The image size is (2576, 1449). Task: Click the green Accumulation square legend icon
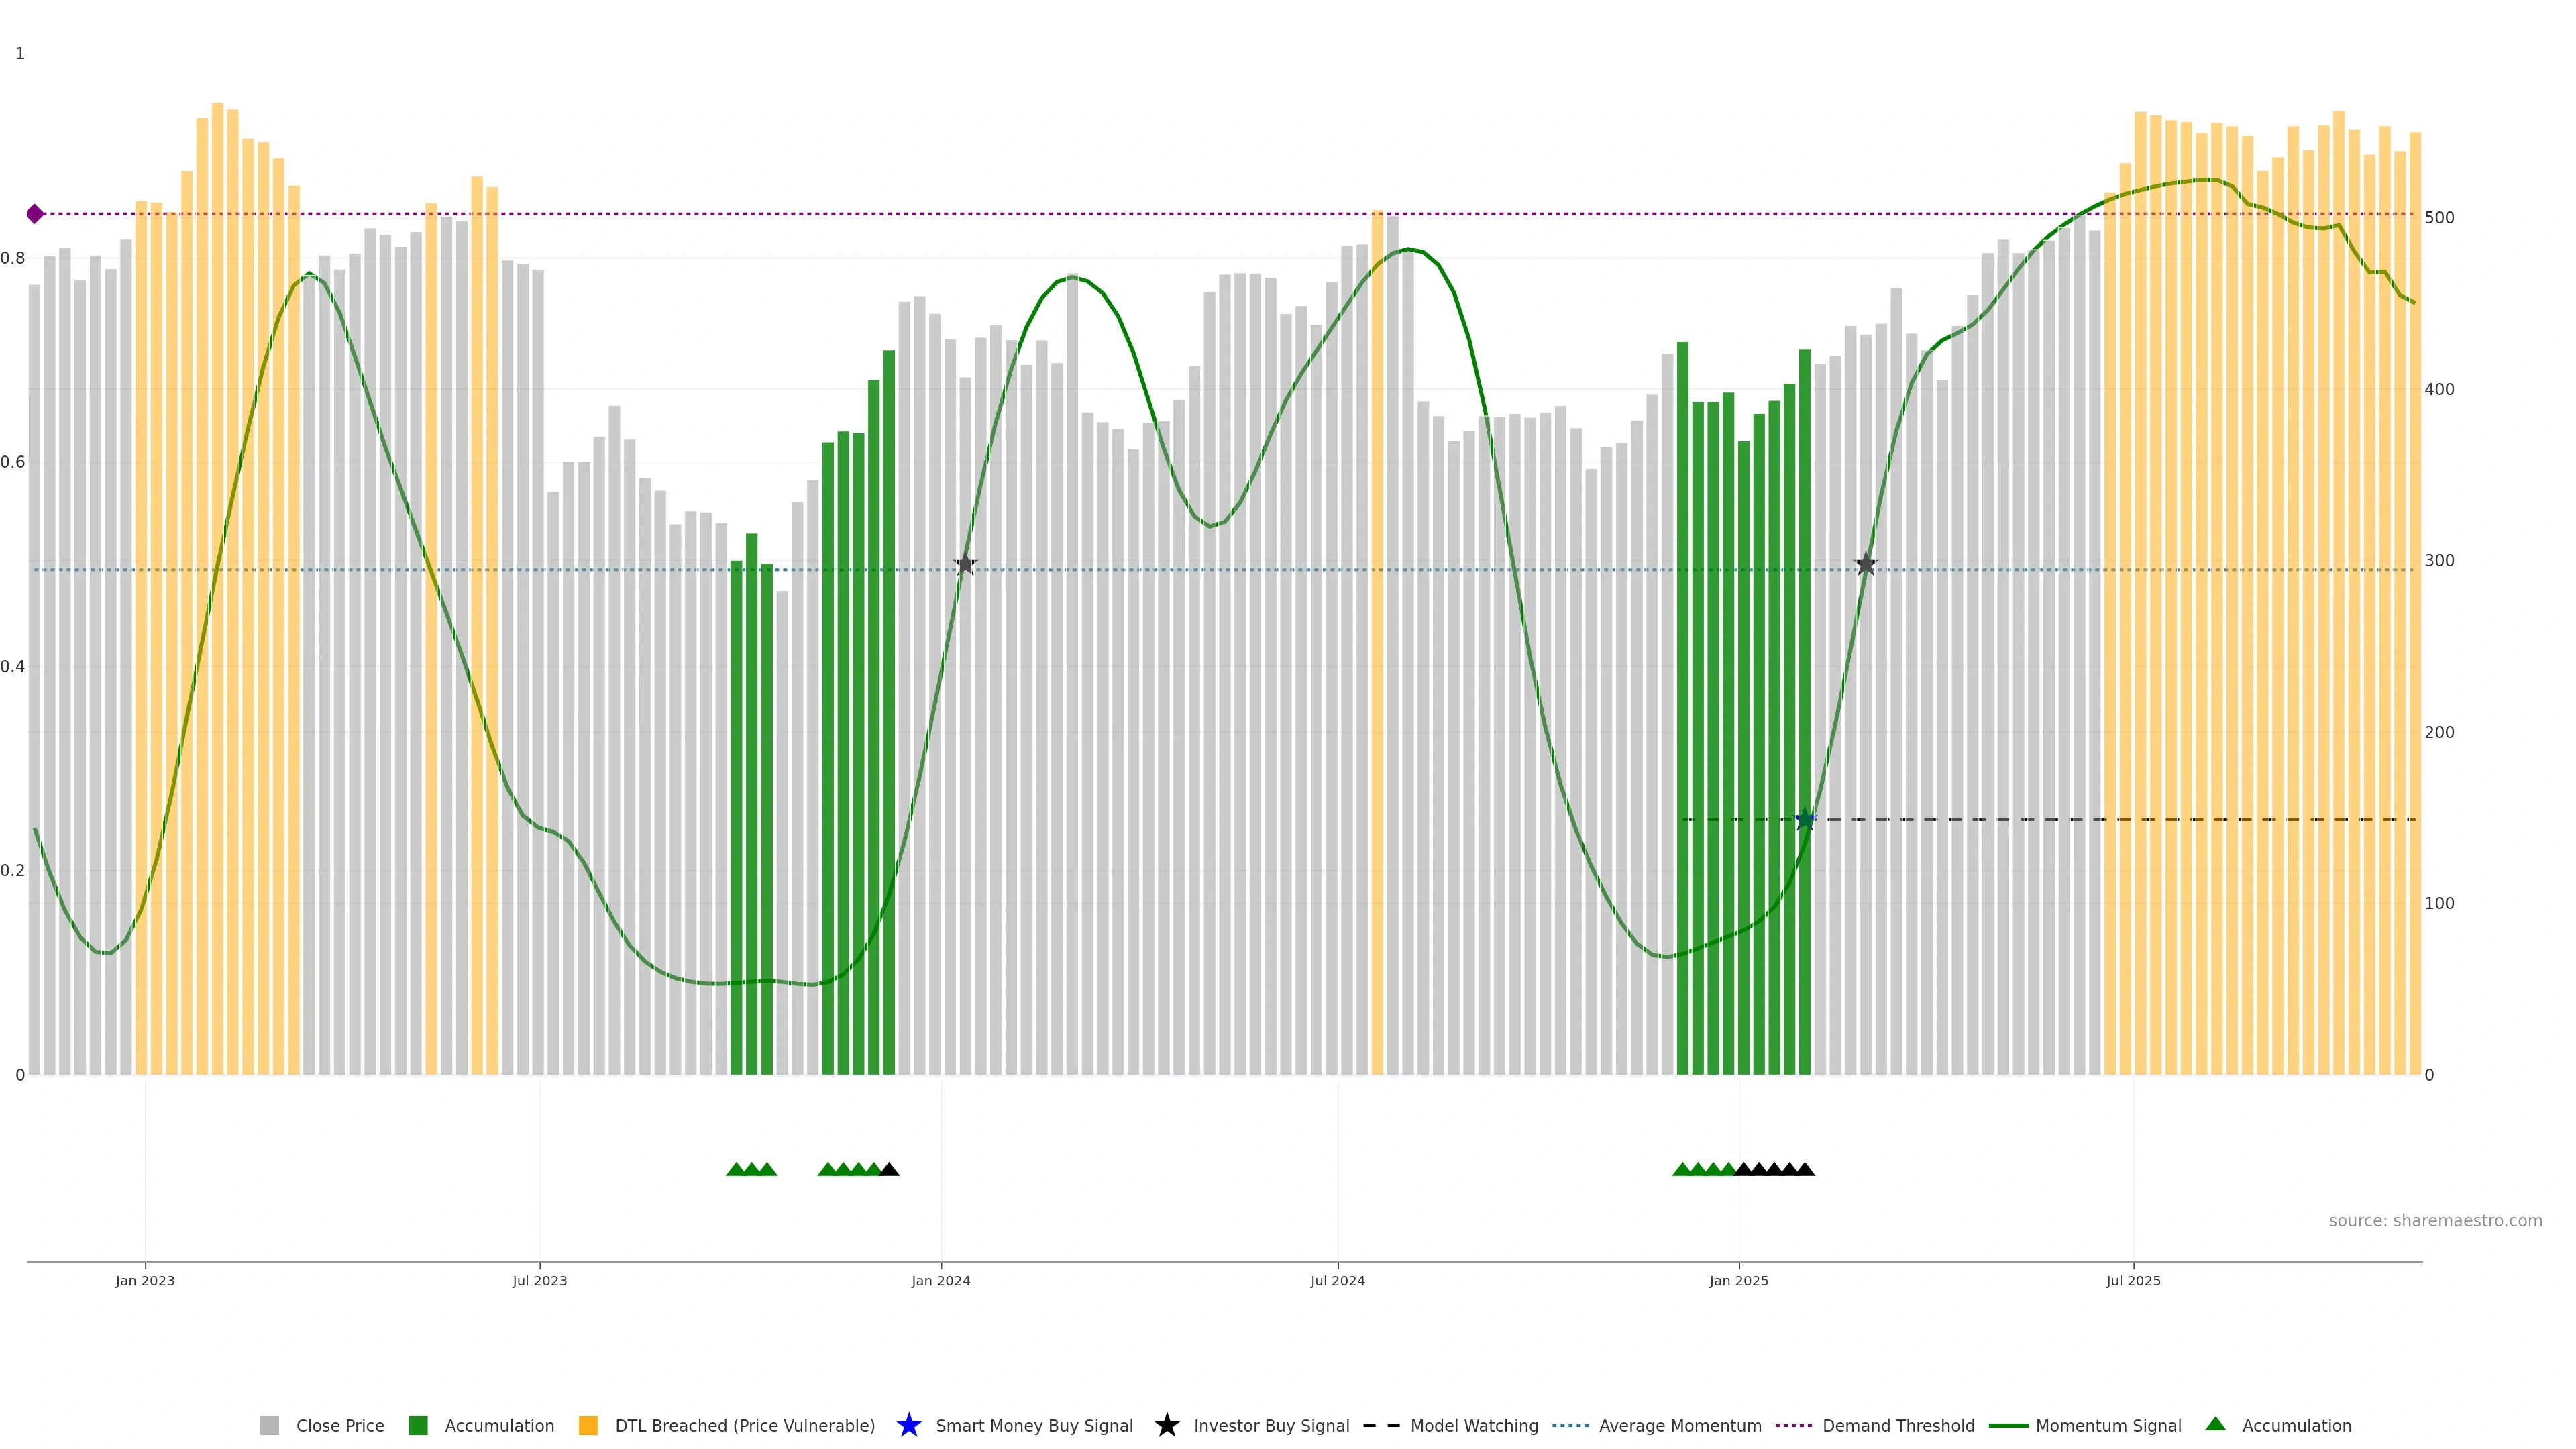coord(418,1426)
